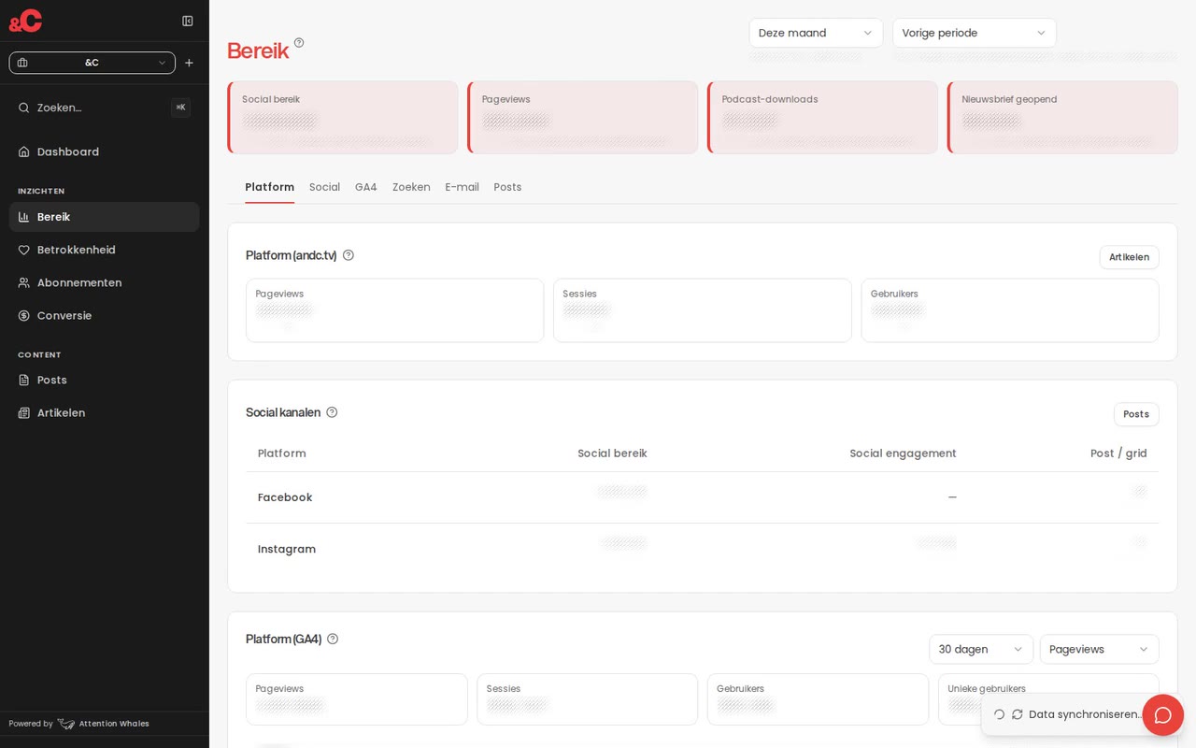Select the E-mail tab
The height and width of the screenshot is (748, 1196).
pos(462,187)
